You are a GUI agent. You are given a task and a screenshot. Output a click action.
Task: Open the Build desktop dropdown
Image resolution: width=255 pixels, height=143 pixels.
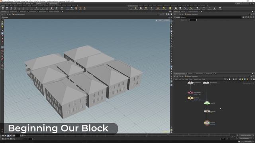click(x=41, y=4)
